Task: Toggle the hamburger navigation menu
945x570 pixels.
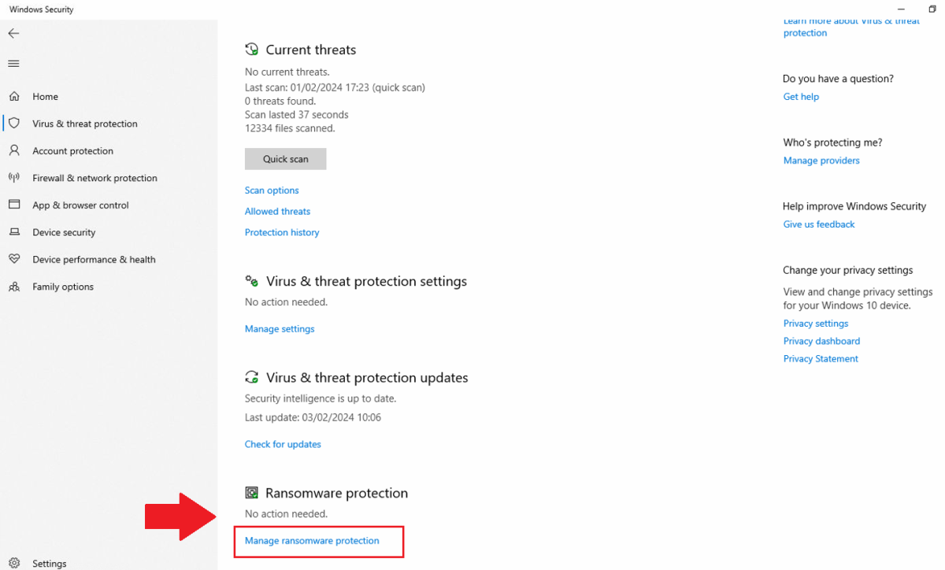Action: (13, 63)
